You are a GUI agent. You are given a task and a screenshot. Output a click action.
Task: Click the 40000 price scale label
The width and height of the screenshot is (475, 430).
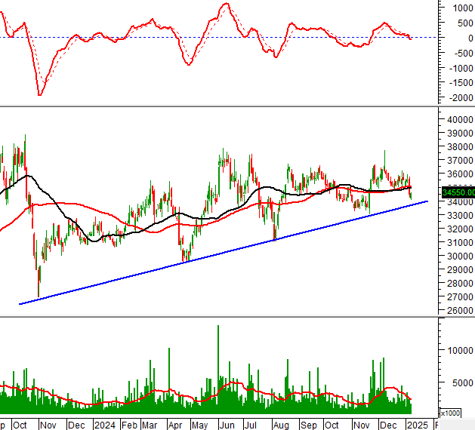coord(460,120)
